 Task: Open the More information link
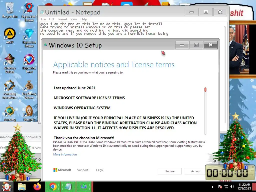tap(65, 154)
